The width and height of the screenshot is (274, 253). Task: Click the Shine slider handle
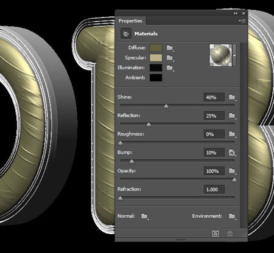click(166, 106)
